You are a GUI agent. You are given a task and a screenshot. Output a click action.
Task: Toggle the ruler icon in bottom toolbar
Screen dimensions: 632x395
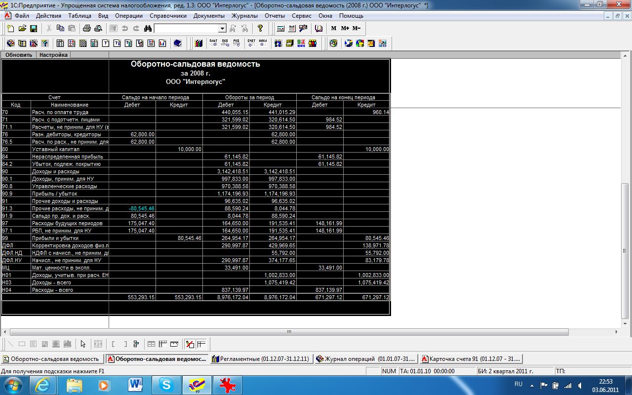174,344
